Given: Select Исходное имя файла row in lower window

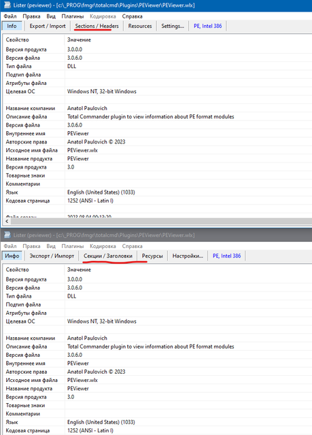Looking at the screenshot, I should 158,380.
